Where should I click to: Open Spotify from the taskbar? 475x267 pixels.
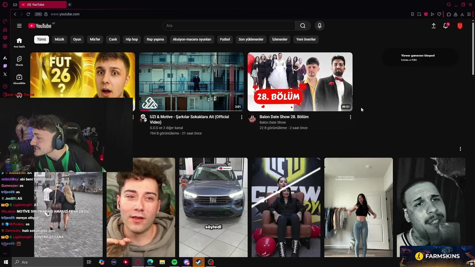click(174, 262)
